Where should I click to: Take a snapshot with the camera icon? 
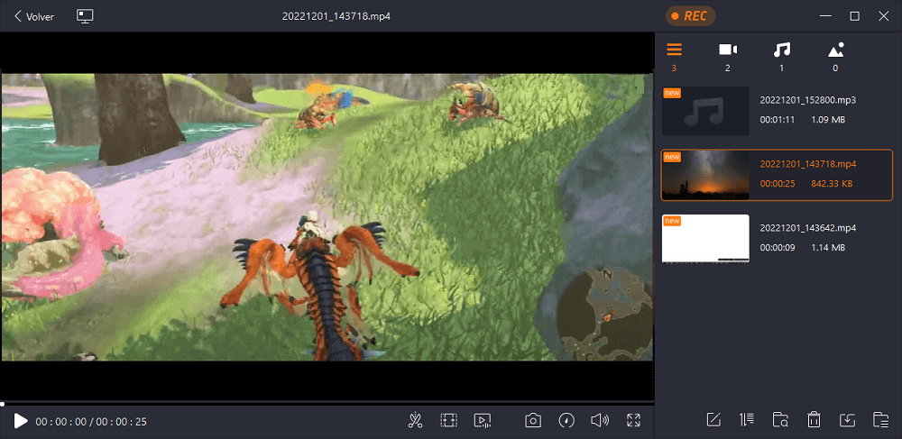[x=533, y=421]
